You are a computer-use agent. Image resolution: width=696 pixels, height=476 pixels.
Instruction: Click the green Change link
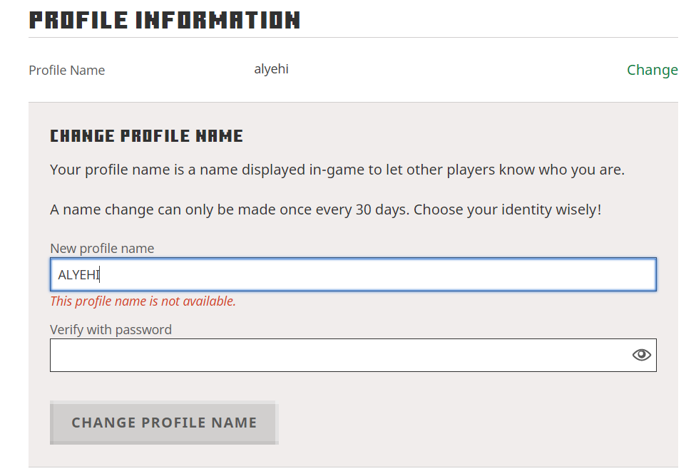[652, 70]
